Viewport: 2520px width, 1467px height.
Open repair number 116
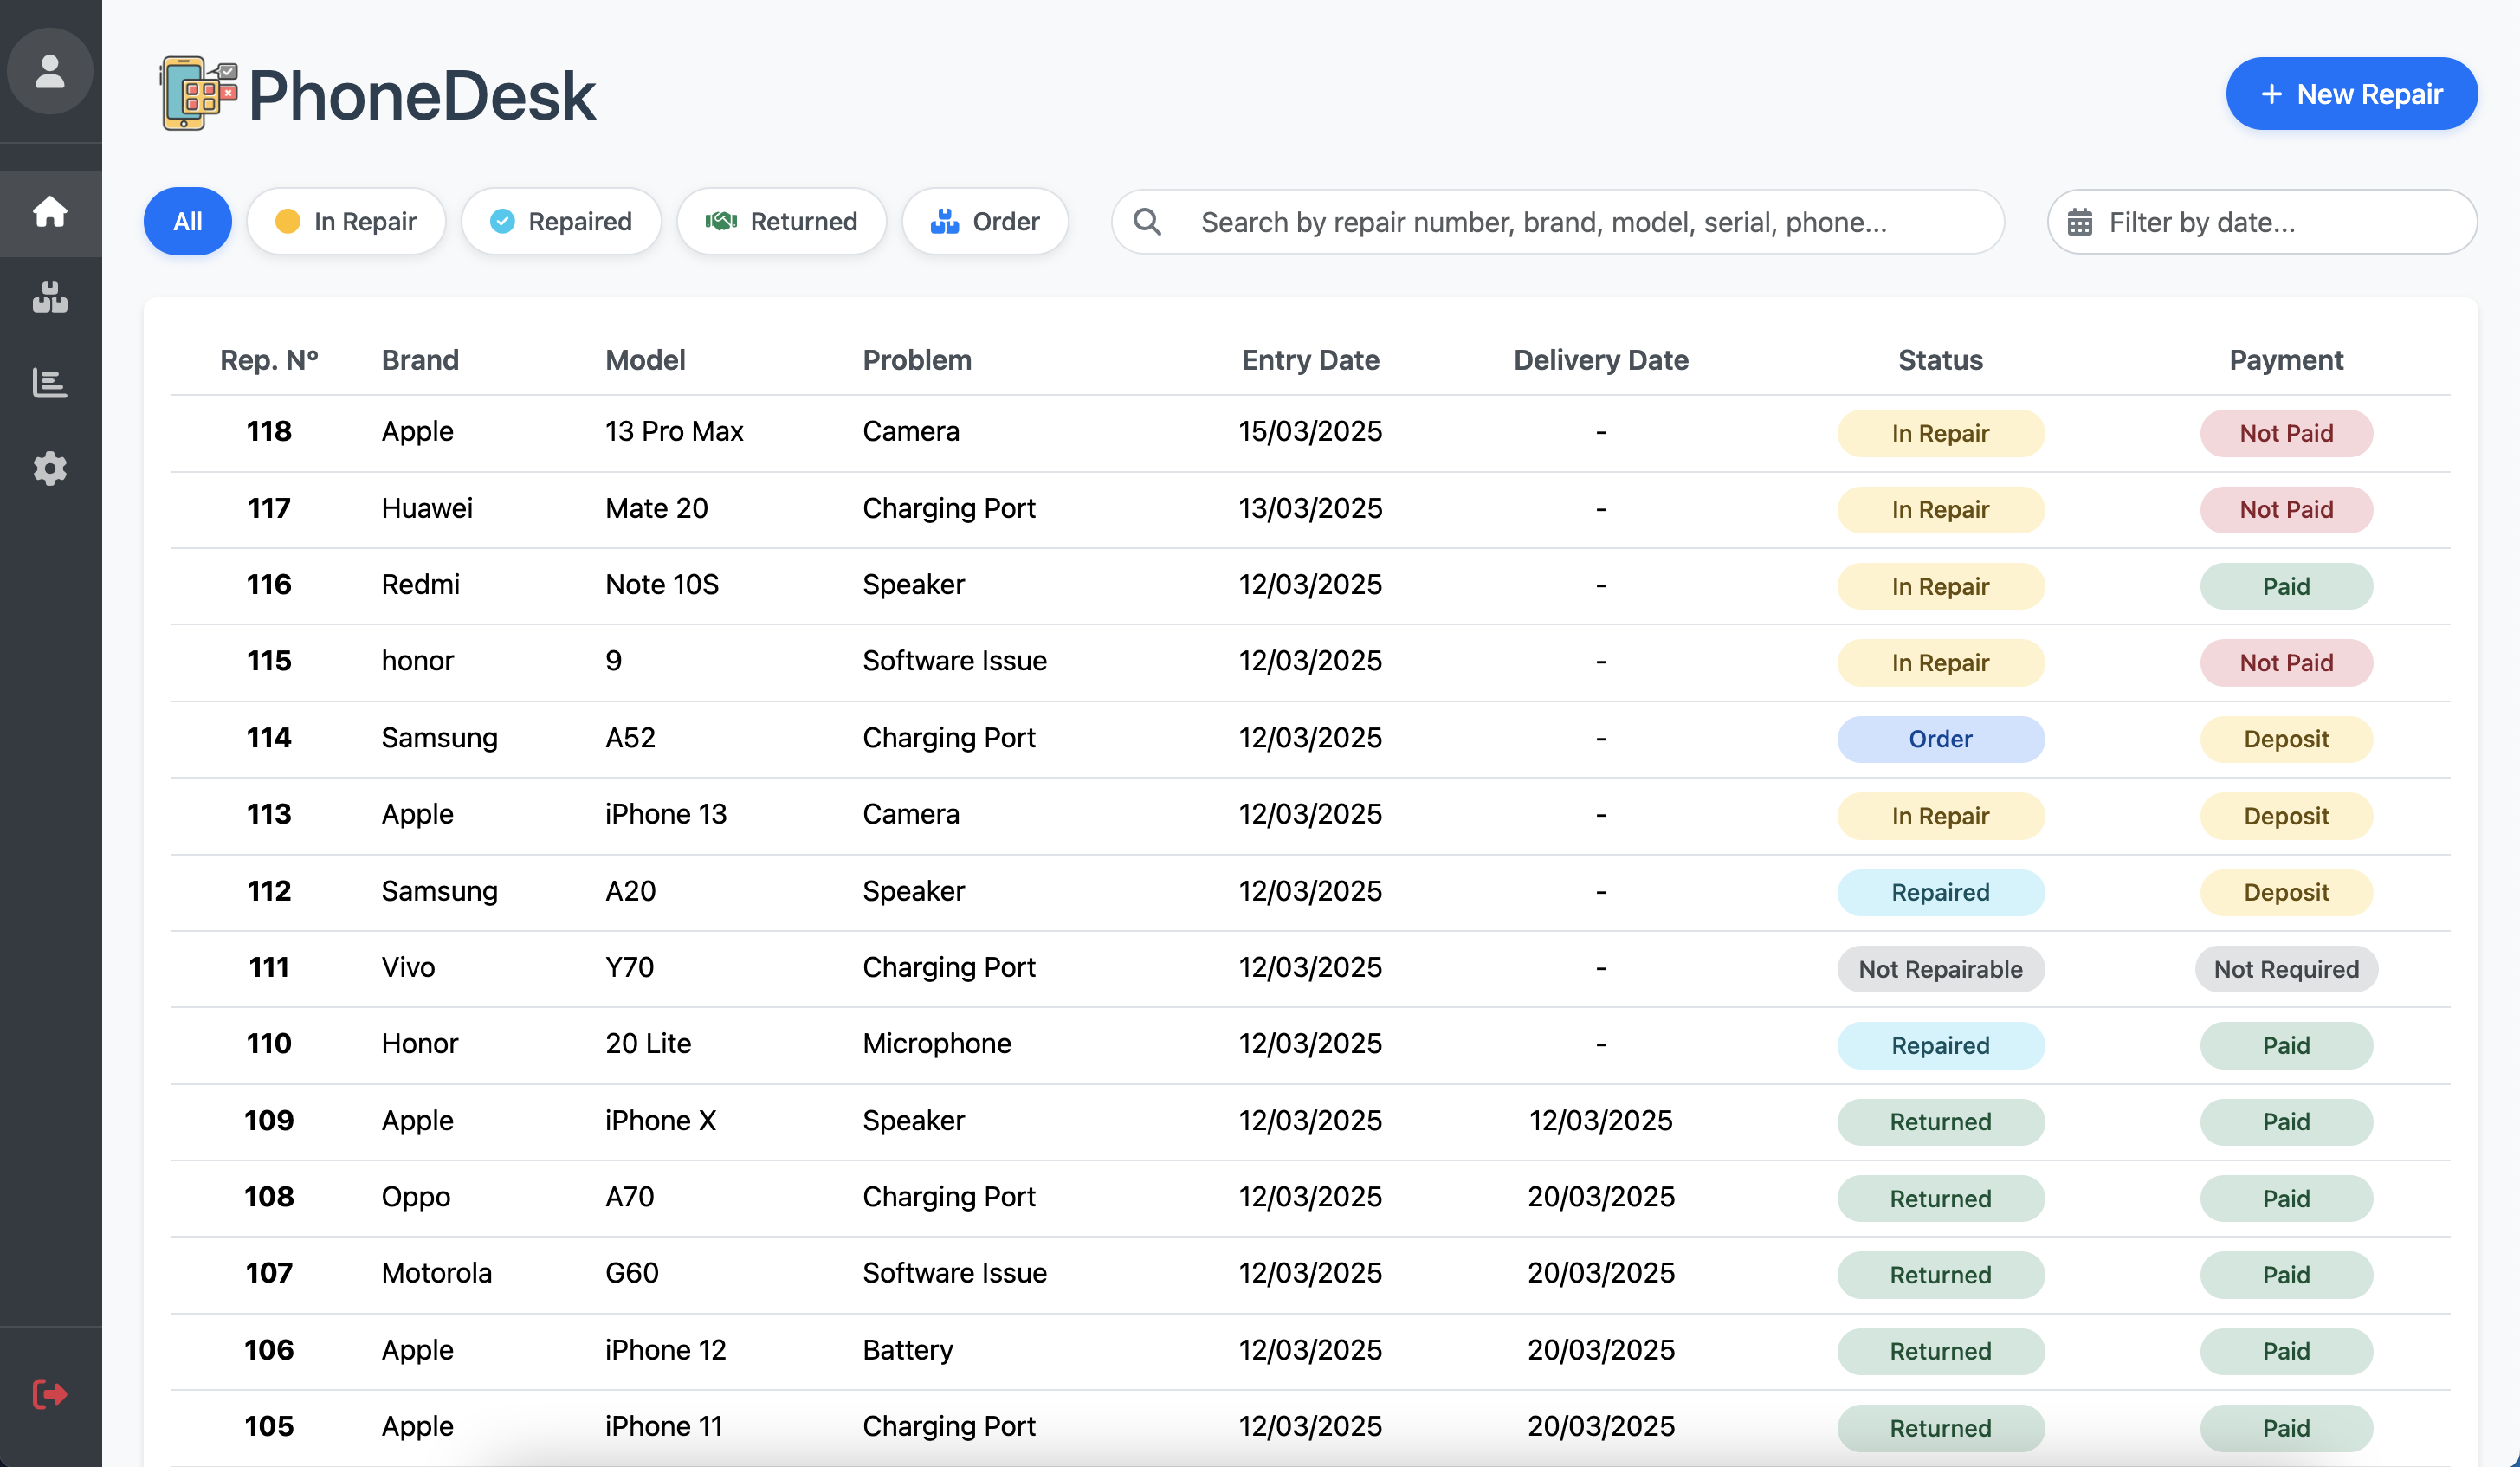coord(1310,585)
